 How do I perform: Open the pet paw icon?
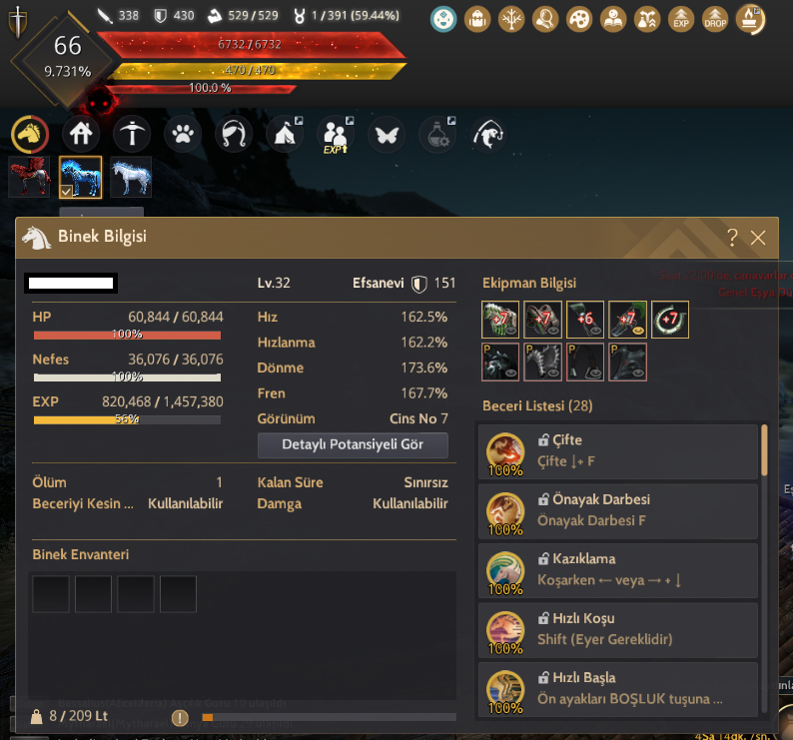point(183,135)
